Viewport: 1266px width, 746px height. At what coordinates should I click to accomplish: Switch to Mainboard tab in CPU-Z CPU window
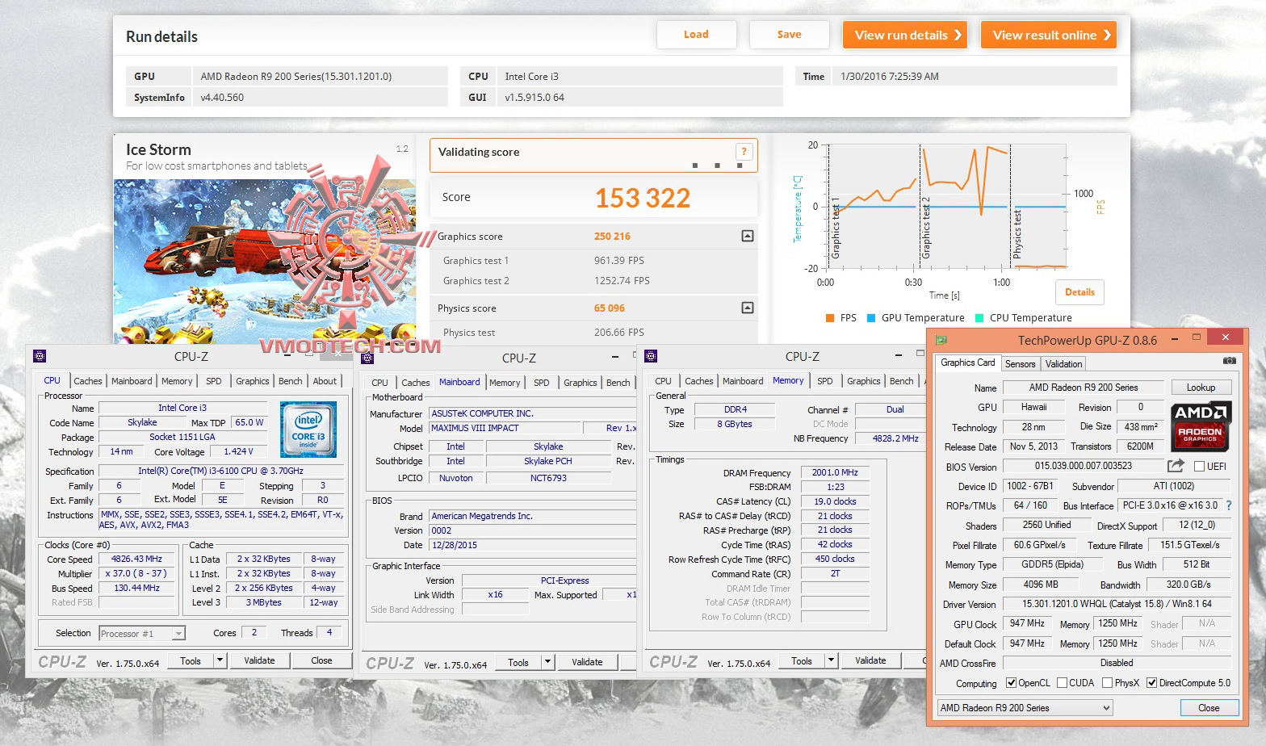click(x=132, y=381)
